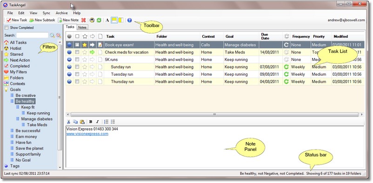Viewport: 373px width, 183px height.
Task: Open the View menu
Action: point(33,13)
